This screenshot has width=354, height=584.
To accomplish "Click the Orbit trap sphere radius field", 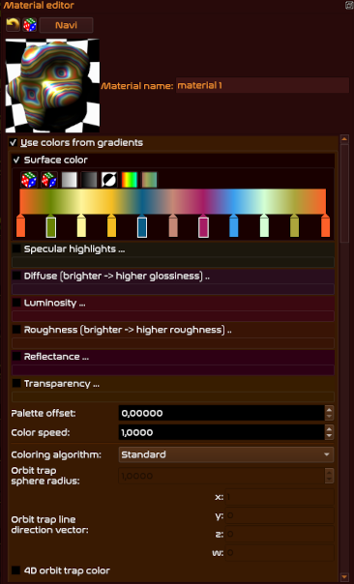I will (221, 476).
